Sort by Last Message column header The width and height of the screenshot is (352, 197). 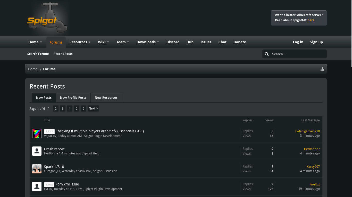click(311, 120)
